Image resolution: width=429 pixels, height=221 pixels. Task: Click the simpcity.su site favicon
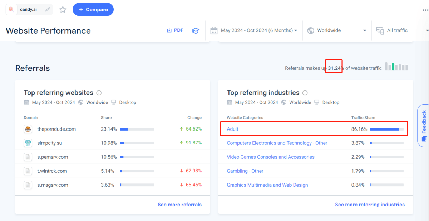28,143
